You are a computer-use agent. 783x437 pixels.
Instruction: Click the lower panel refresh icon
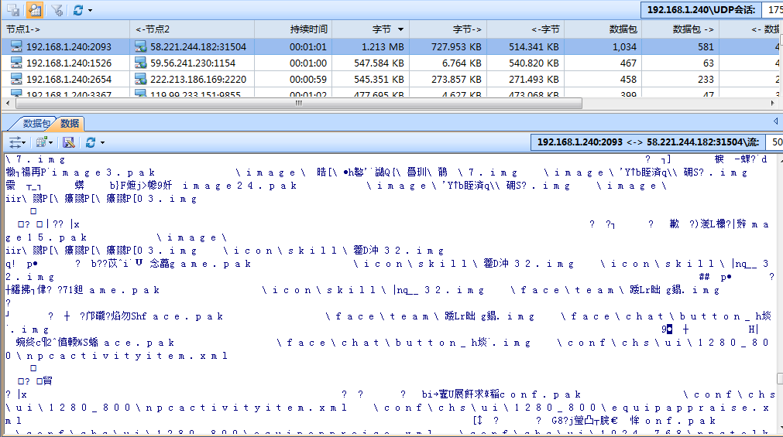(x=91, y=142)
